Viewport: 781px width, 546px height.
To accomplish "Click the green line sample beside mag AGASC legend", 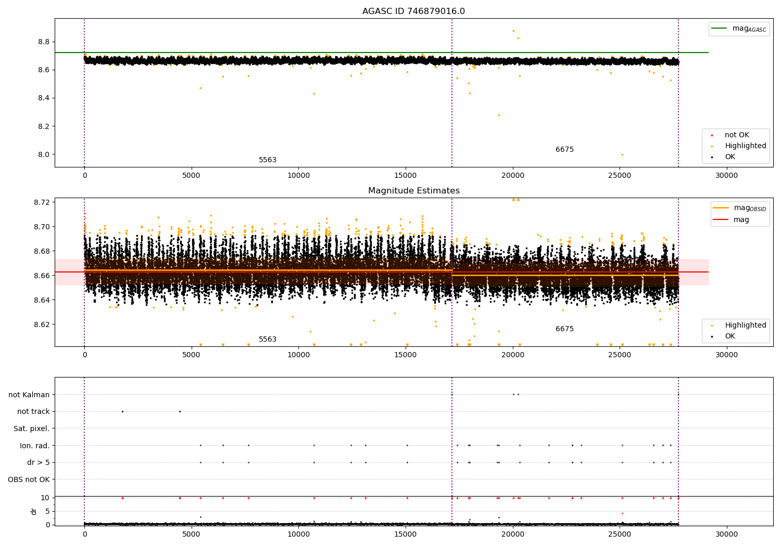I will point(720,29).
